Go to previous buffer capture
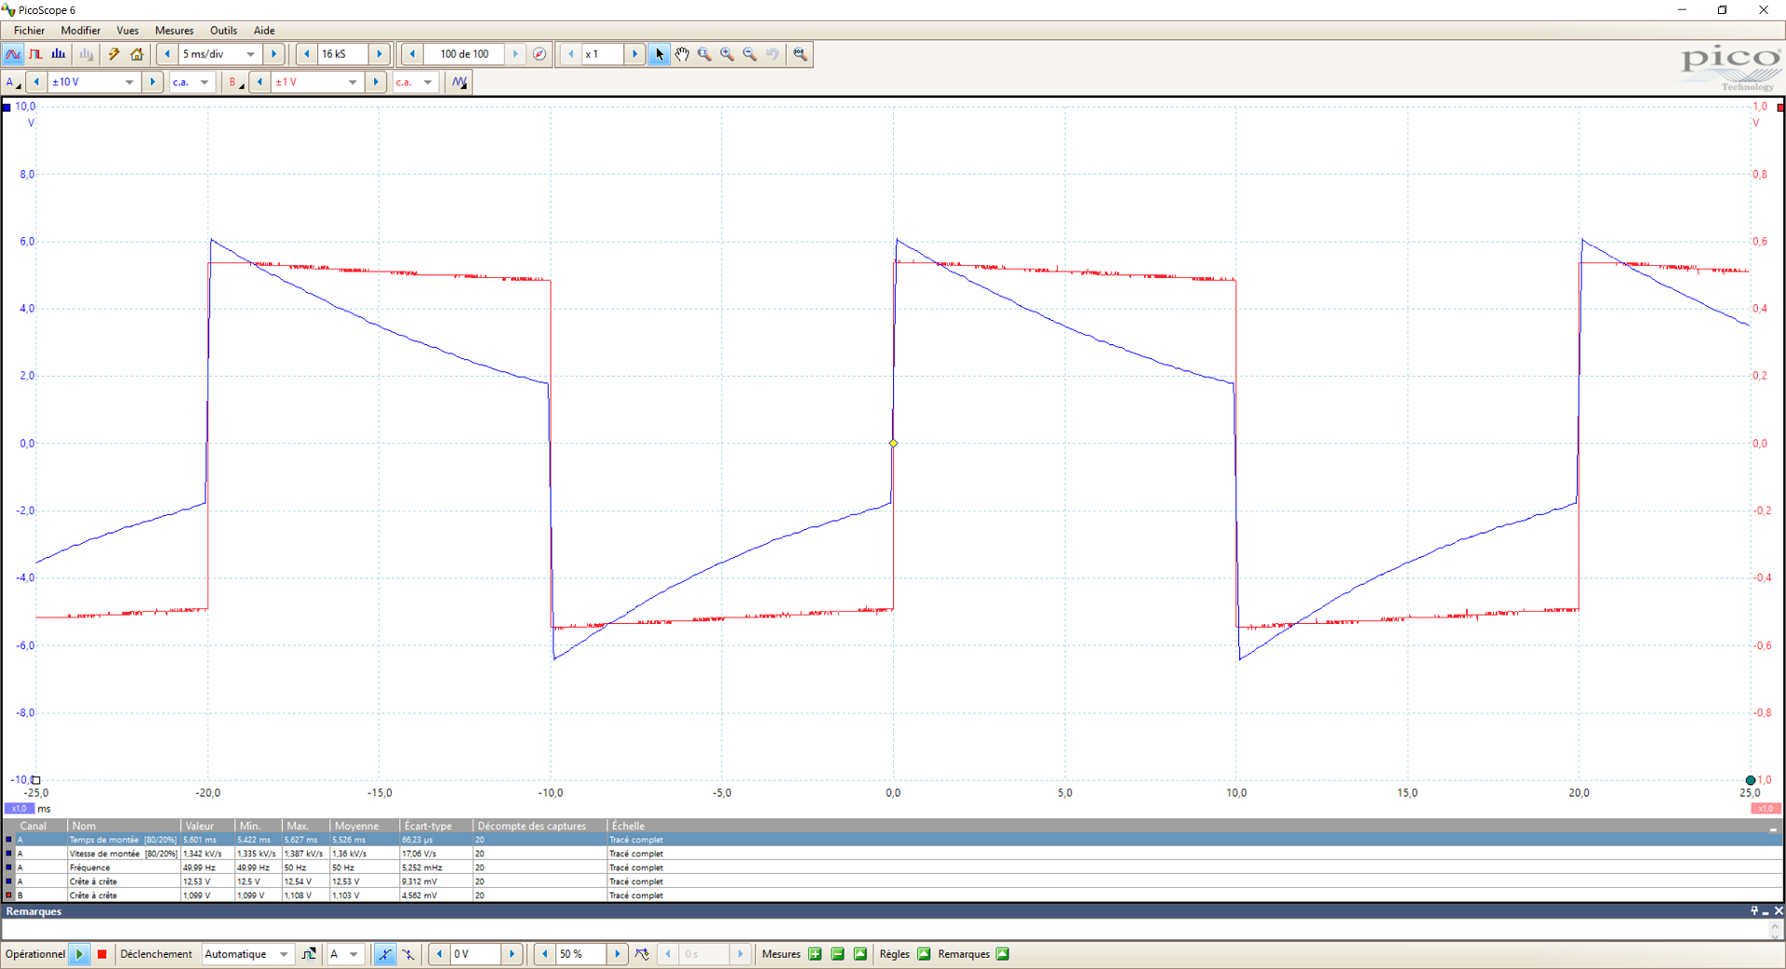This screenshot has width=1786, height=969. pos(412,55)
